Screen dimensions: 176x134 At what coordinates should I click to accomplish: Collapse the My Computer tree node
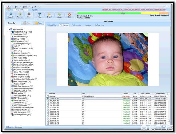(9, 30)
